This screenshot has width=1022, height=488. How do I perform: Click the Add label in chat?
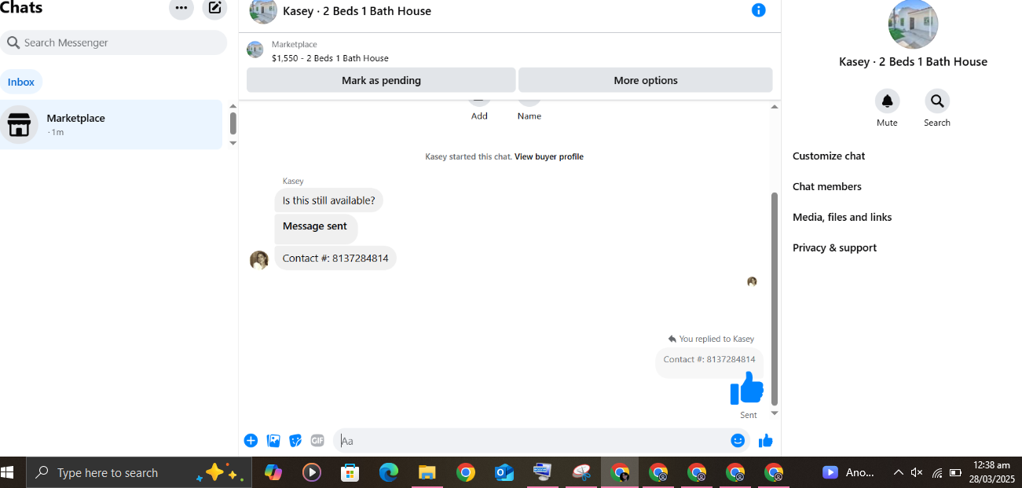point(479,116)
